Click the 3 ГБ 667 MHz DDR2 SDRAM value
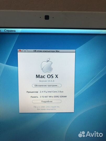Image resolution: width=106 pixels, height=141 pixels. click(53, 97)
